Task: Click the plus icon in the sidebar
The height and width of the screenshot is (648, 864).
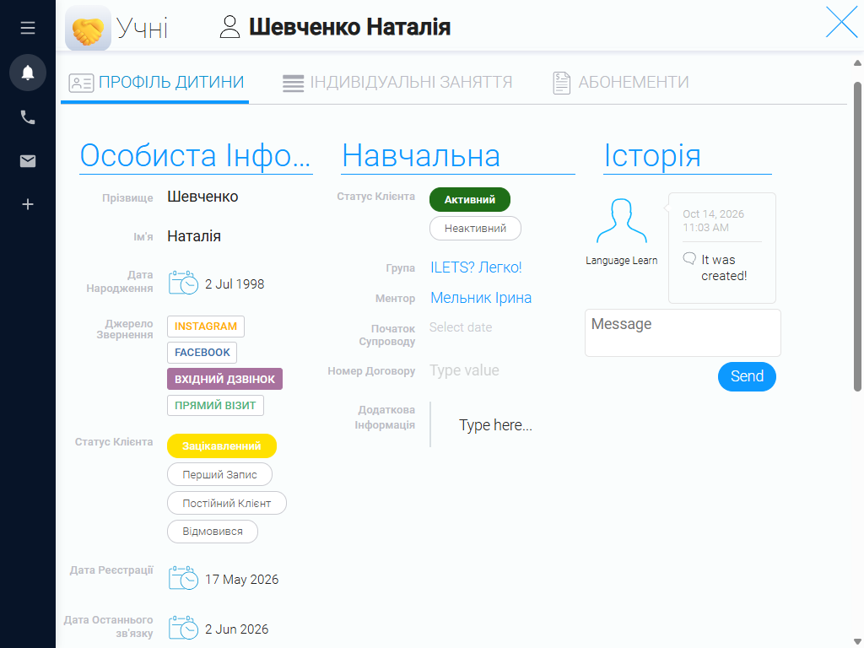Action: [x=28, y=204]
